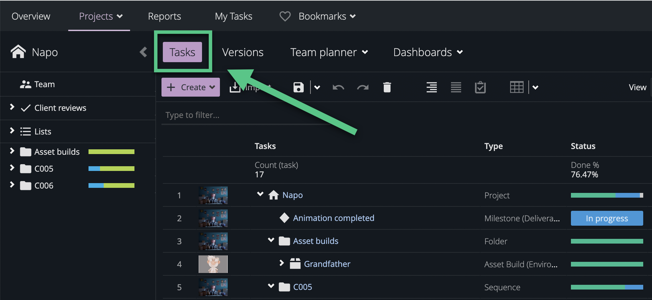Expand the Grandfather row

[282, 263]
